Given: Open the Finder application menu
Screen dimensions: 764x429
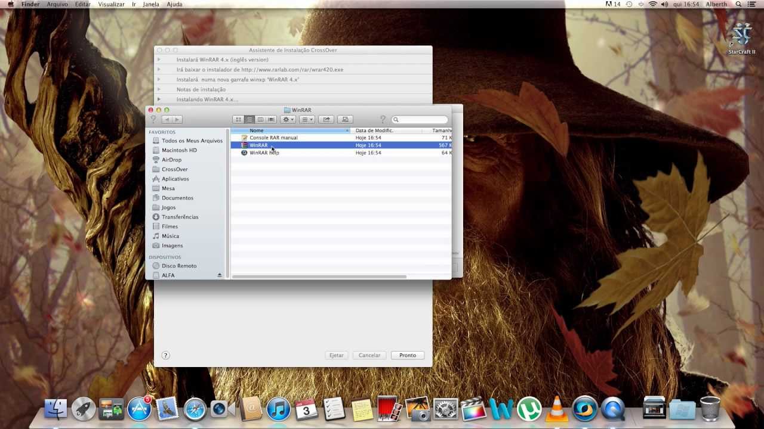Looking at the screenshot, I should [x=30, y=4].
